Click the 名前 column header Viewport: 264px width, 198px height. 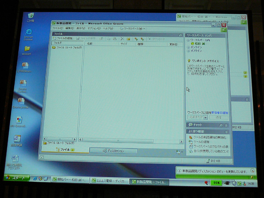(x=102, y=44)
